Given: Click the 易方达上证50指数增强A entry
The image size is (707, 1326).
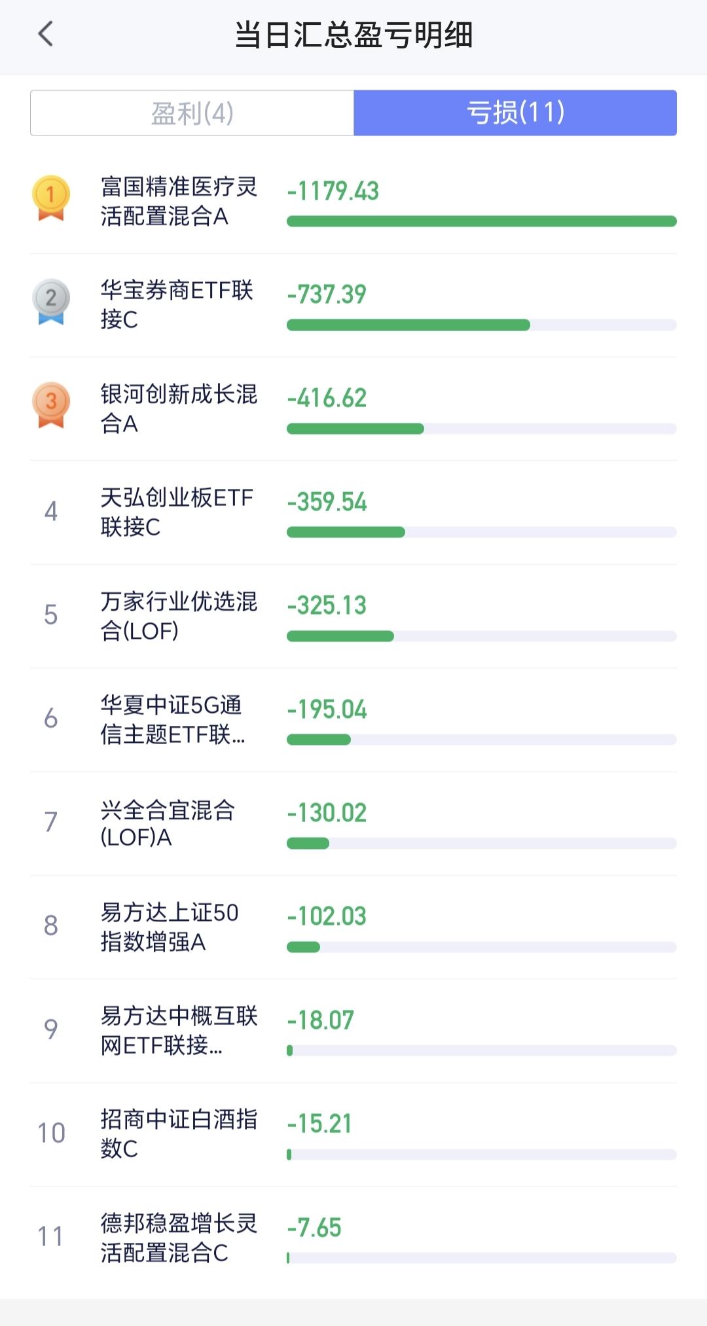Looking at the screenshot, I should [169, 926].
